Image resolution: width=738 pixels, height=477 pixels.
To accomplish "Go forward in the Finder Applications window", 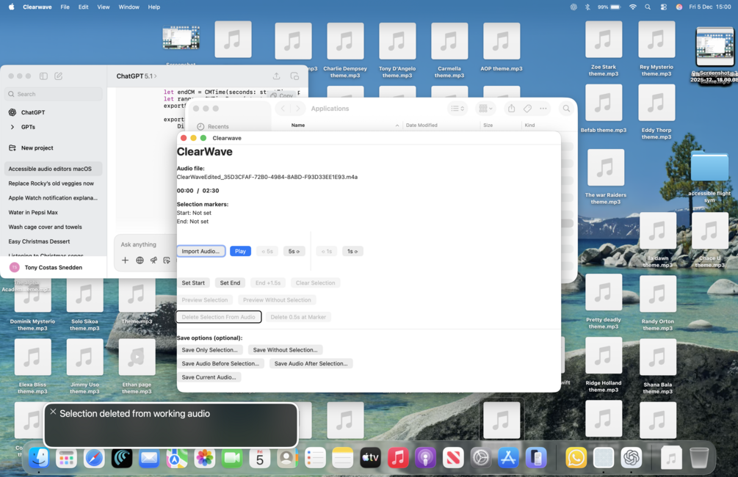I will pos(297,108).
